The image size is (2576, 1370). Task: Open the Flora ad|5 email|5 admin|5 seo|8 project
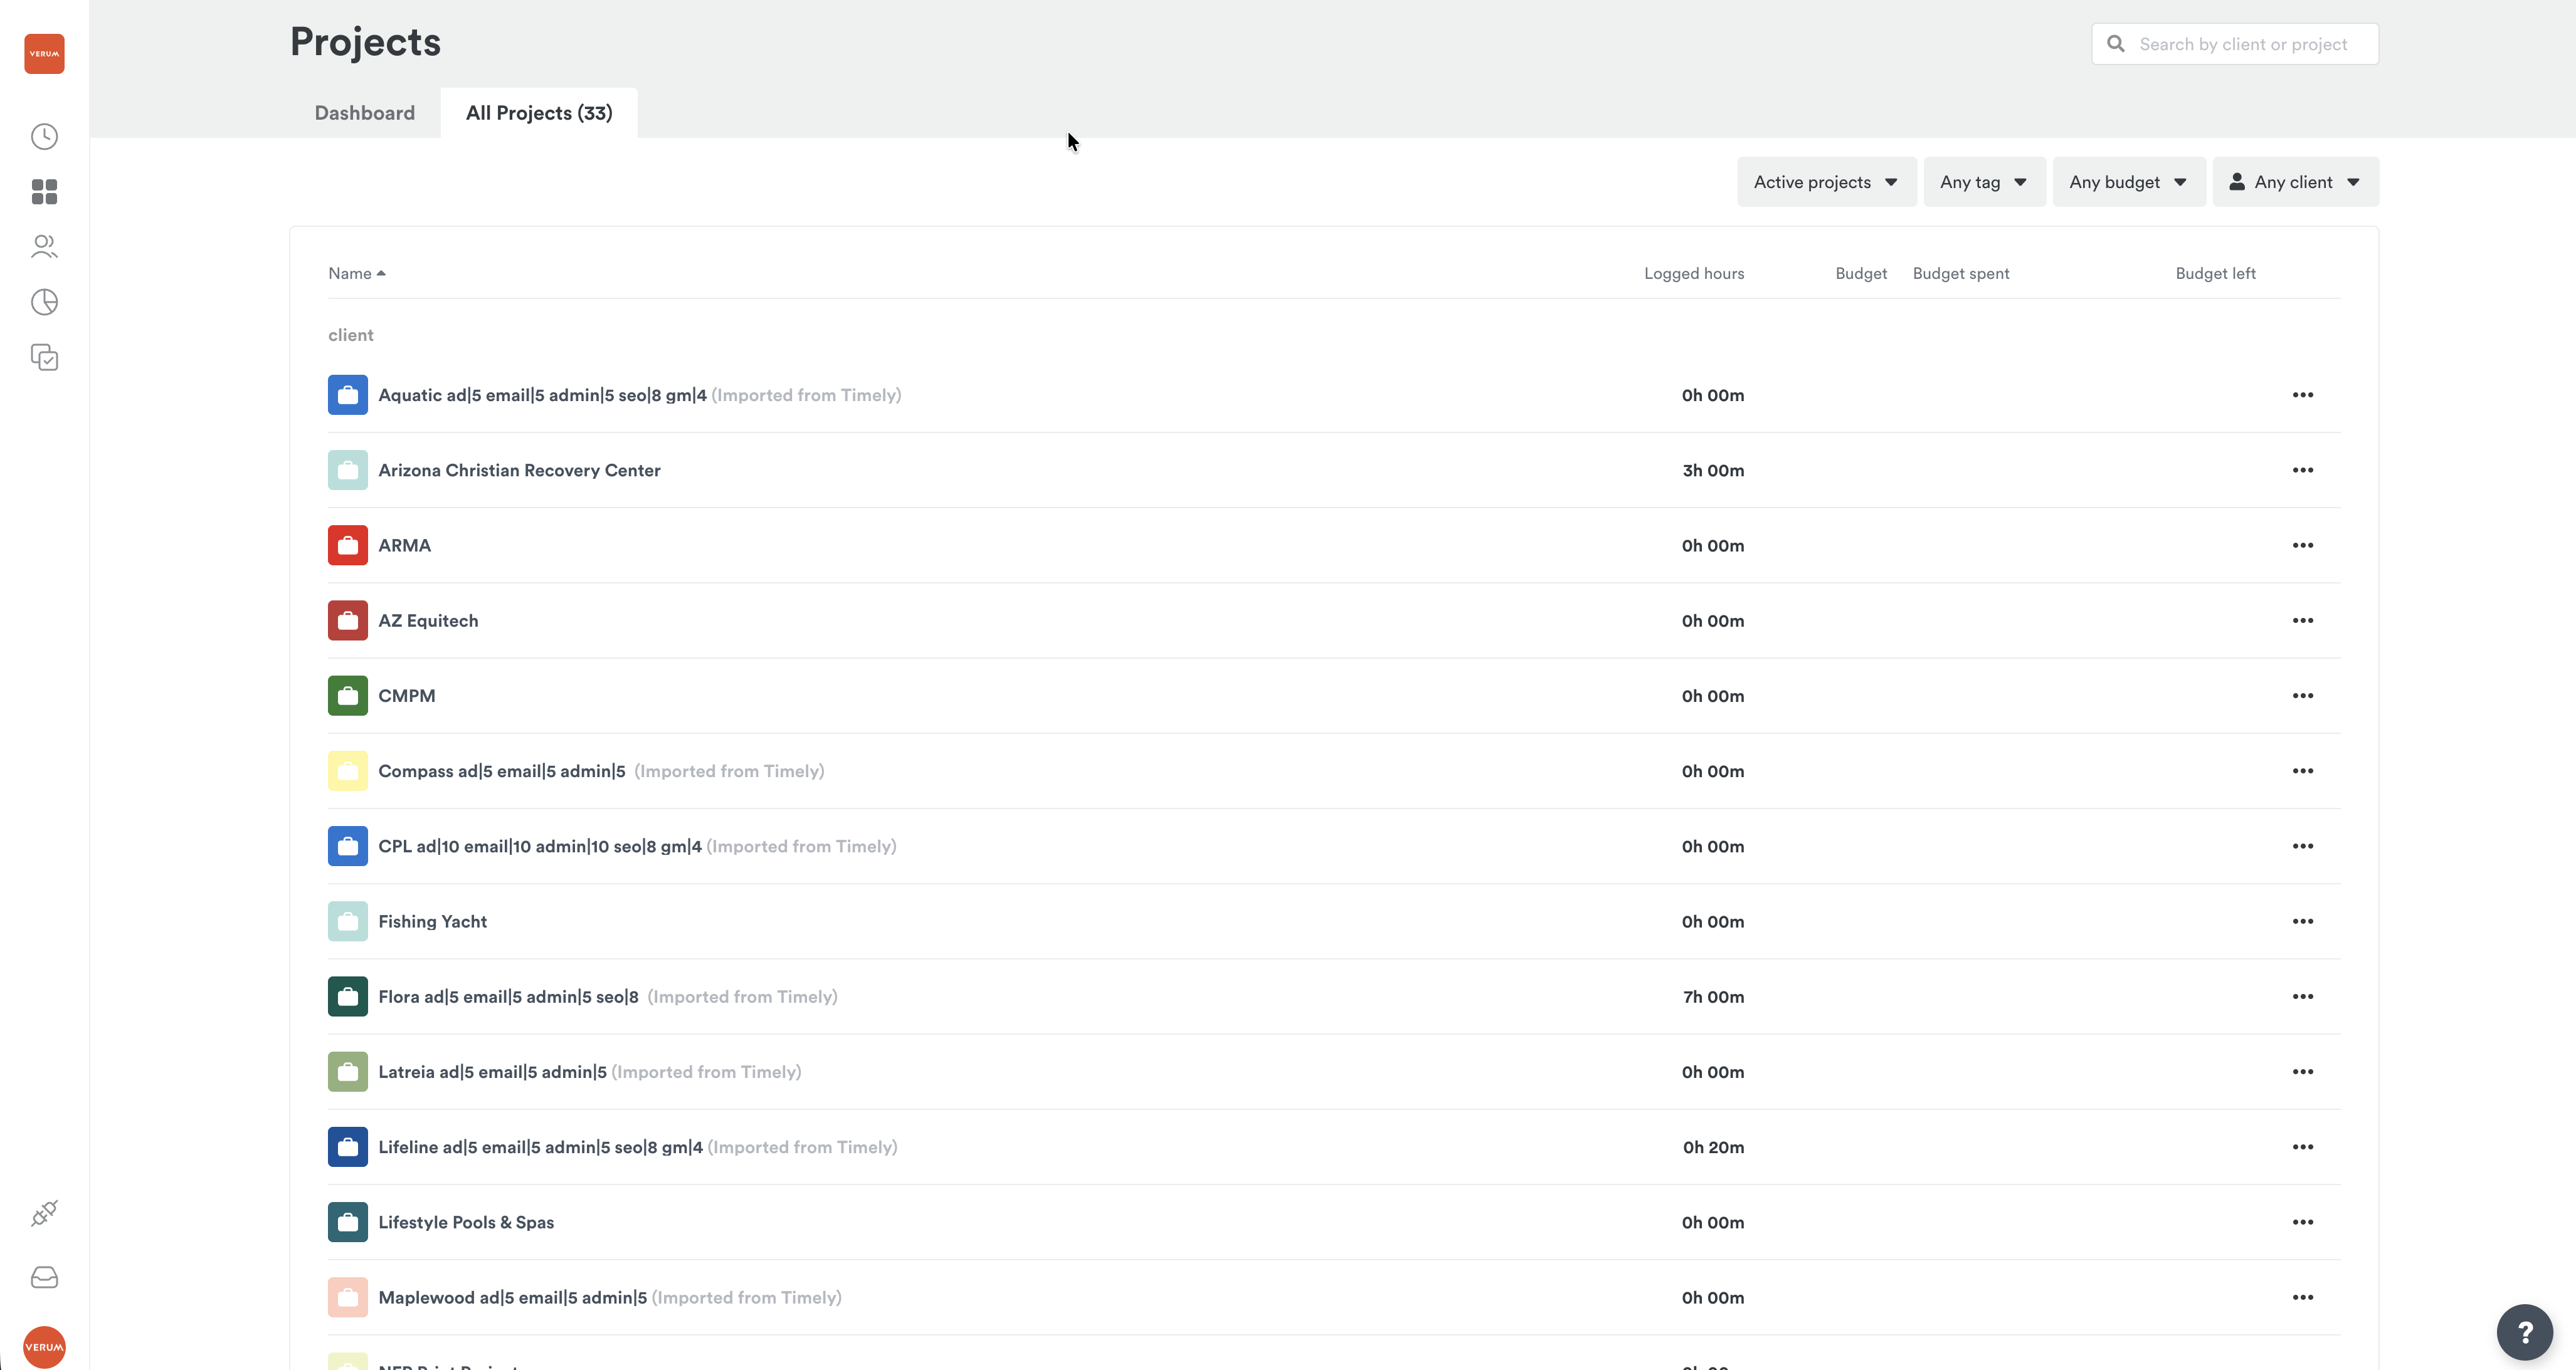pos(508,996)
